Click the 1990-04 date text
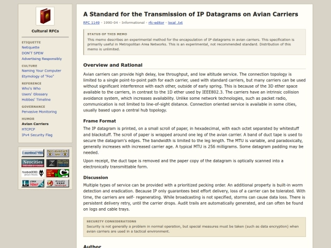The height and width of the screenshot is (248, 331). [x=110, y=23]
